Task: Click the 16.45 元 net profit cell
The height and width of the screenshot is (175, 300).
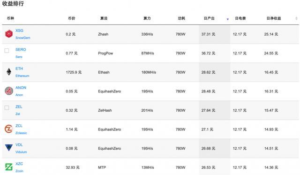Action: pos(271,72)
